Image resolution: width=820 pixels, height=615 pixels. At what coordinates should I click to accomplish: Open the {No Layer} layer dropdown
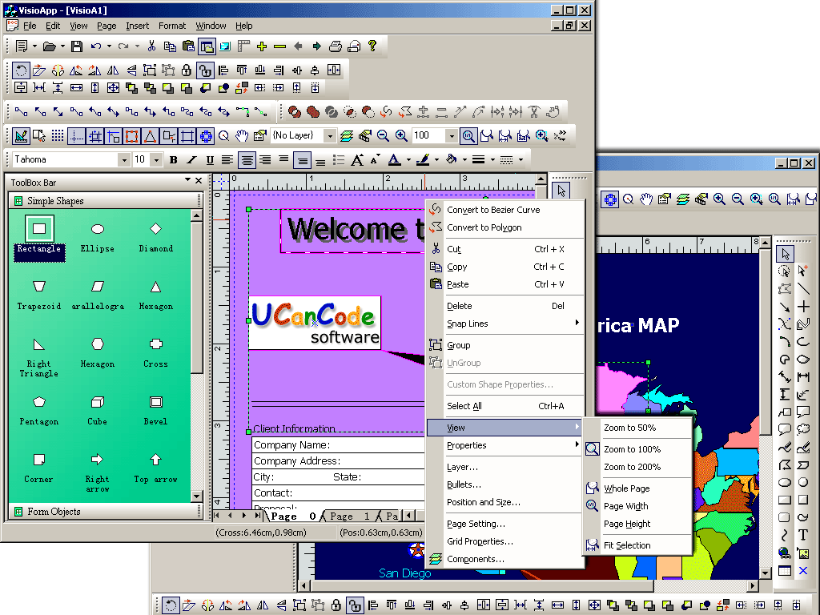[330, 135]
